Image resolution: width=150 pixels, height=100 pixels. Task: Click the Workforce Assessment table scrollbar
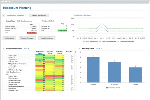pos(76,71)
